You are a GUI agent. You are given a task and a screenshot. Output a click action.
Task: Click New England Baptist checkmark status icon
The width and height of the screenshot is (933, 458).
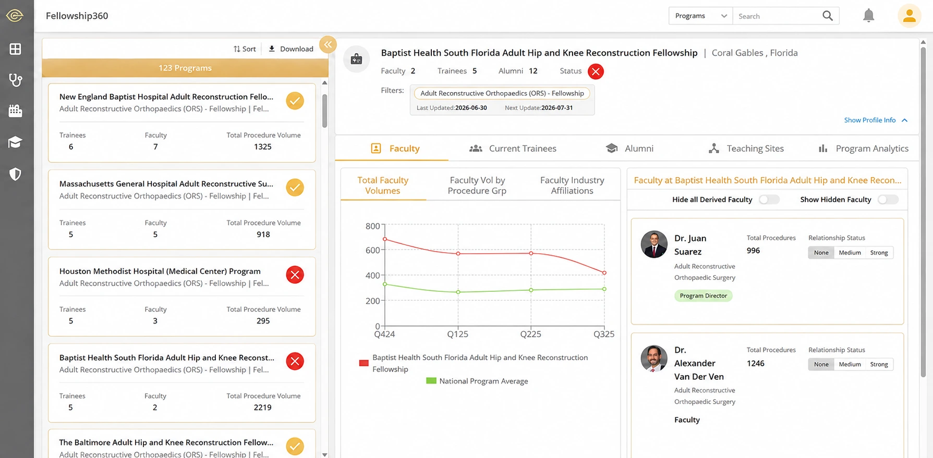295,101
